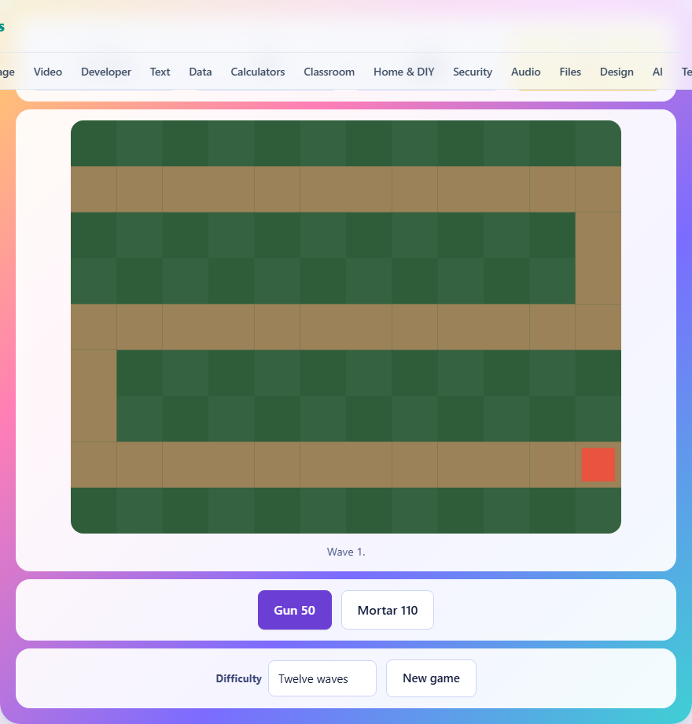This screenshot has height=724, width=692.
Task: Open the Developer category
Action: pos(106,72)
